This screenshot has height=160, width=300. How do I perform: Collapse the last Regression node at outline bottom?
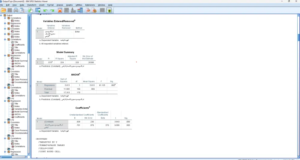coord(5,152)
